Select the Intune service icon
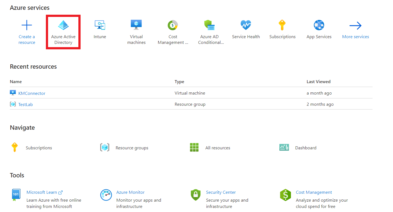393x212 pixels. coord(100,29)
